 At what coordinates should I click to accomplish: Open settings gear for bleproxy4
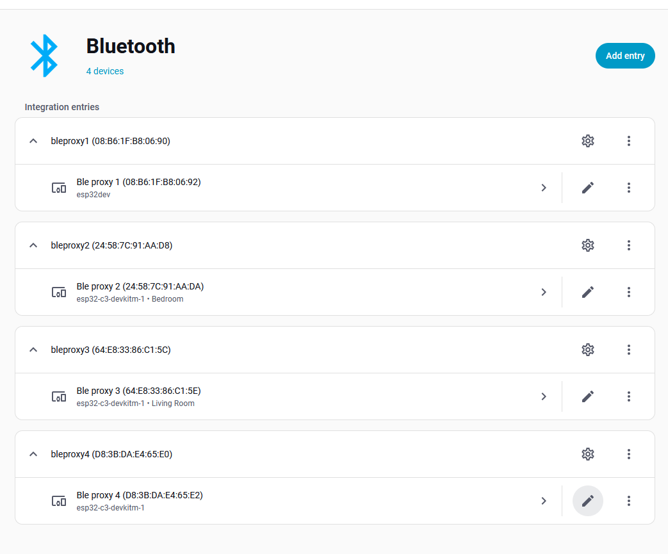click(x=587, y=454)
